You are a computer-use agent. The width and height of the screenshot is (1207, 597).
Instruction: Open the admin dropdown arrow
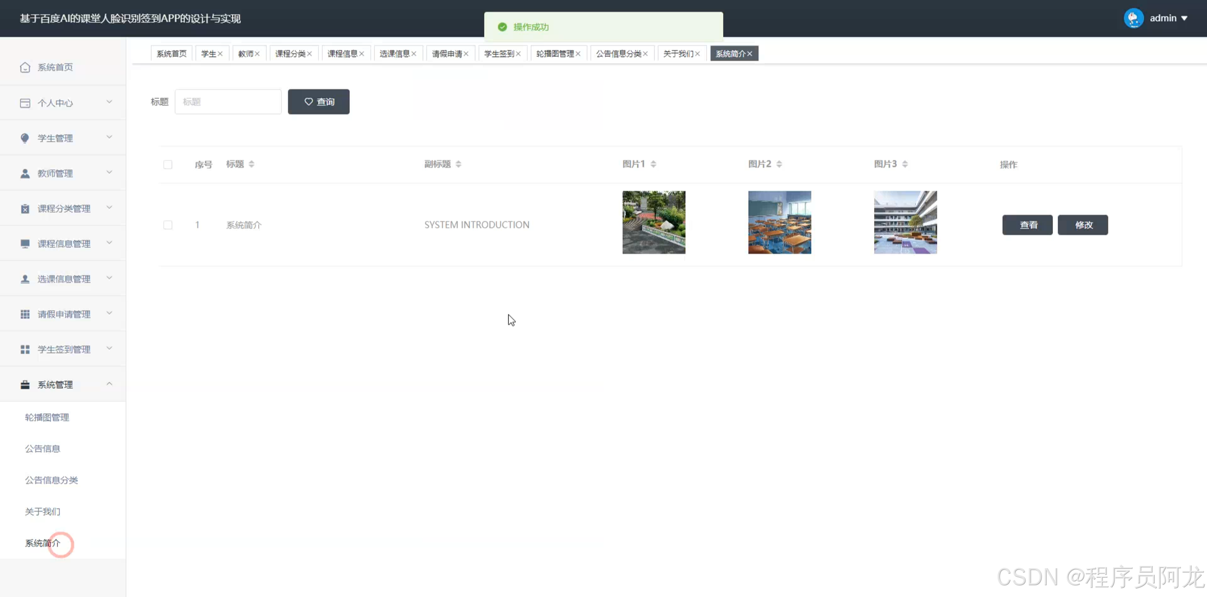click(1184, 18)
